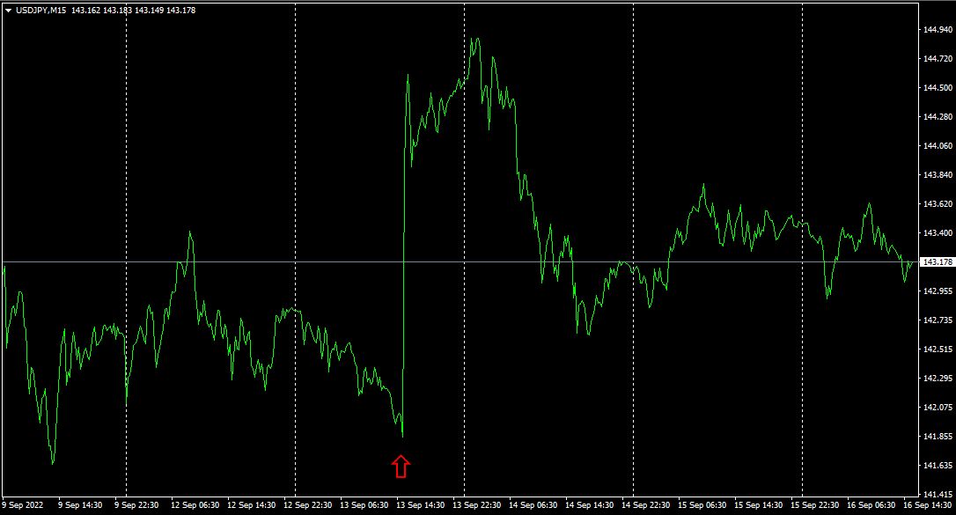Click the 142.075 price scale label
This screenshot has width=956, height=515.
(938, 407)
